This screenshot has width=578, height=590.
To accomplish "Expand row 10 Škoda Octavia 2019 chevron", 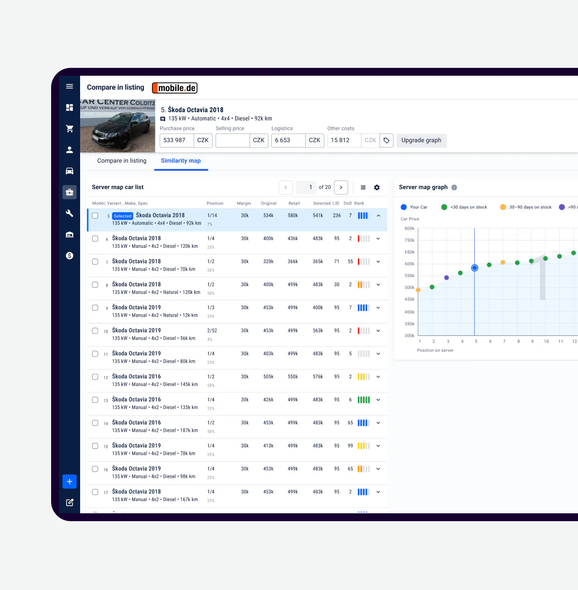I will [x=378, y=331].
